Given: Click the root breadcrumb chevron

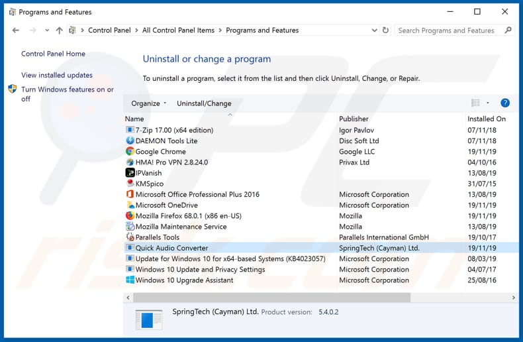Looking at the screenshot, I should click(82, 30).
